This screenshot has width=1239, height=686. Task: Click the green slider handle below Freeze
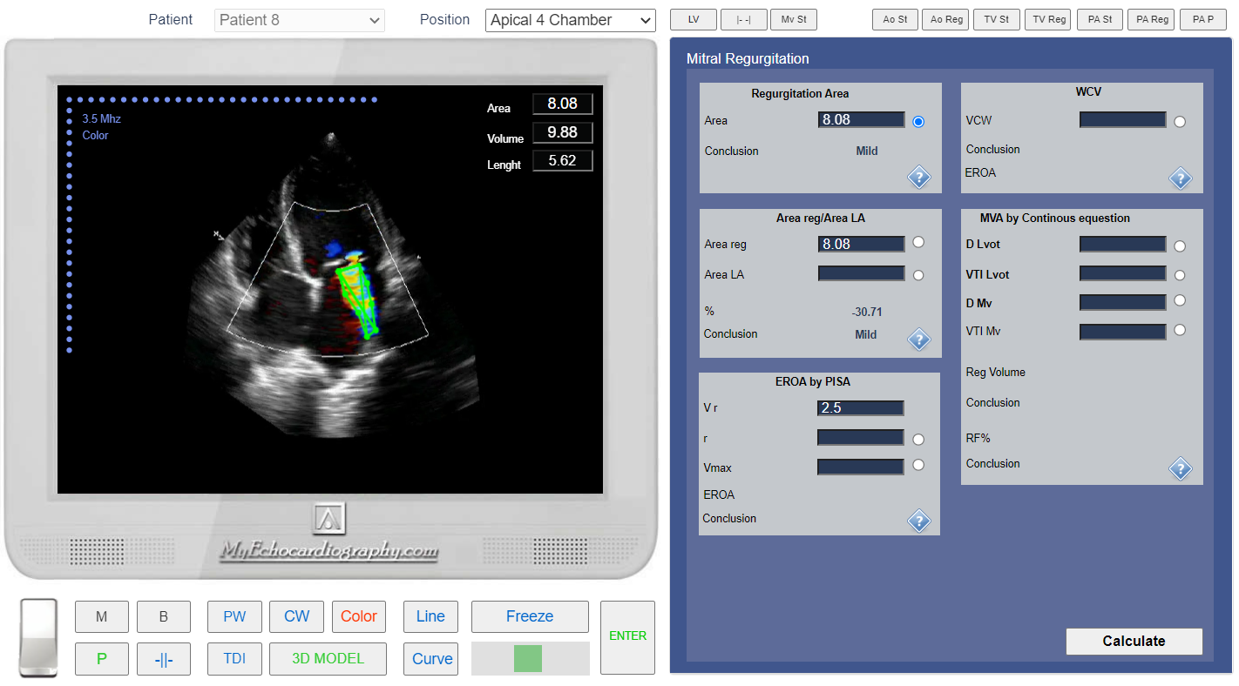(528, 658)
